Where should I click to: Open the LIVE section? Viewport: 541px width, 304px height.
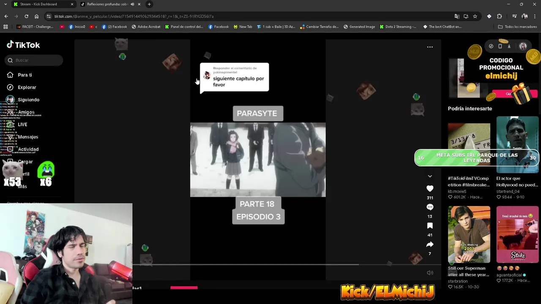pyautogui.click(x=22, y=125)
